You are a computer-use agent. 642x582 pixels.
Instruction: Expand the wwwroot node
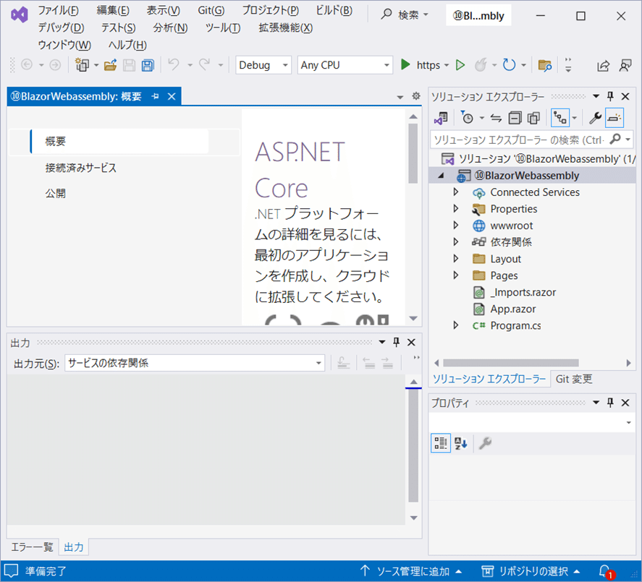pyautogui.click(x=456, y=226)
